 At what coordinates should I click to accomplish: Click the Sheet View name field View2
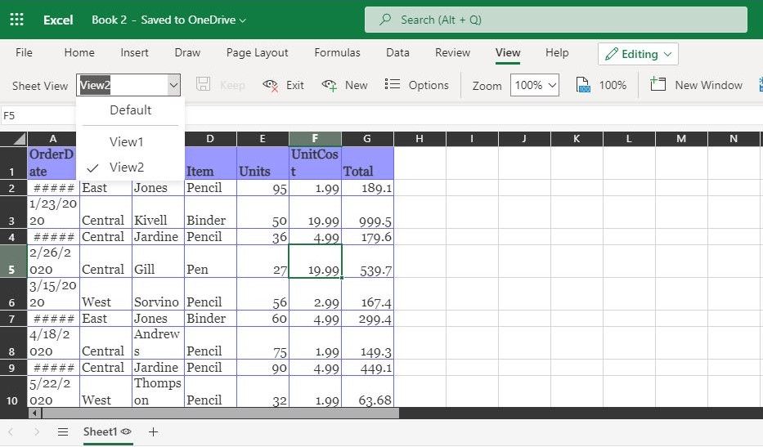point(123,85)
